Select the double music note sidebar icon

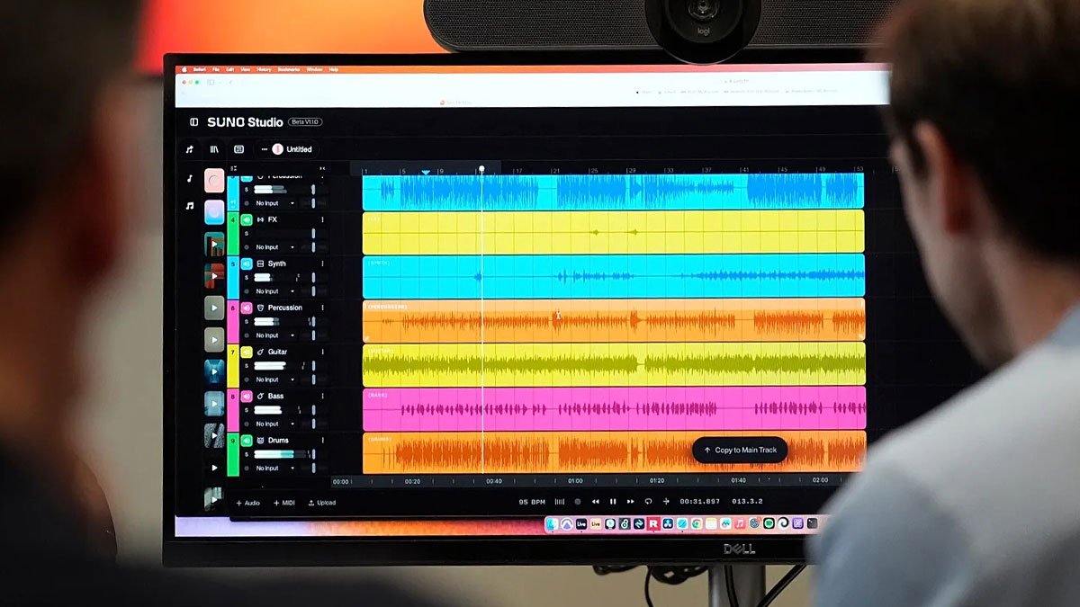190,206
